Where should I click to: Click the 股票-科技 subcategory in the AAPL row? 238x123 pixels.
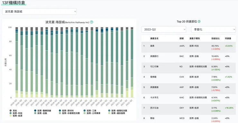[x=194, y=46]
